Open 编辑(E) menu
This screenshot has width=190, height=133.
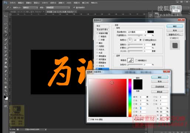(x=21, y=3)
